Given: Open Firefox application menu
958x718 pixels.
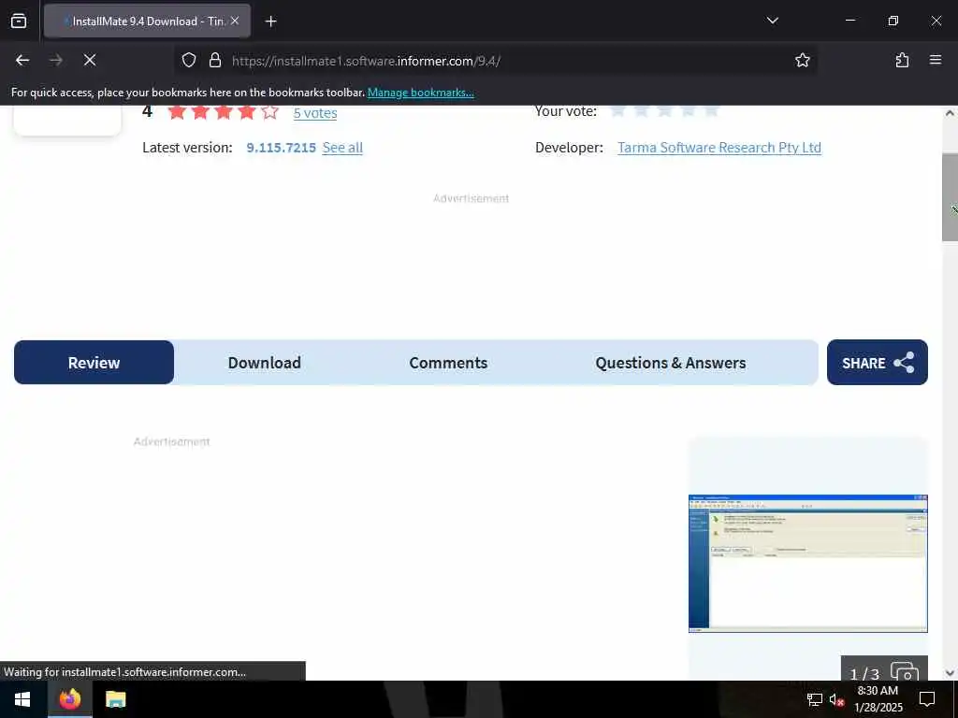Looking at the screenshot, I should pyautogui.click(x=935, y=60).
